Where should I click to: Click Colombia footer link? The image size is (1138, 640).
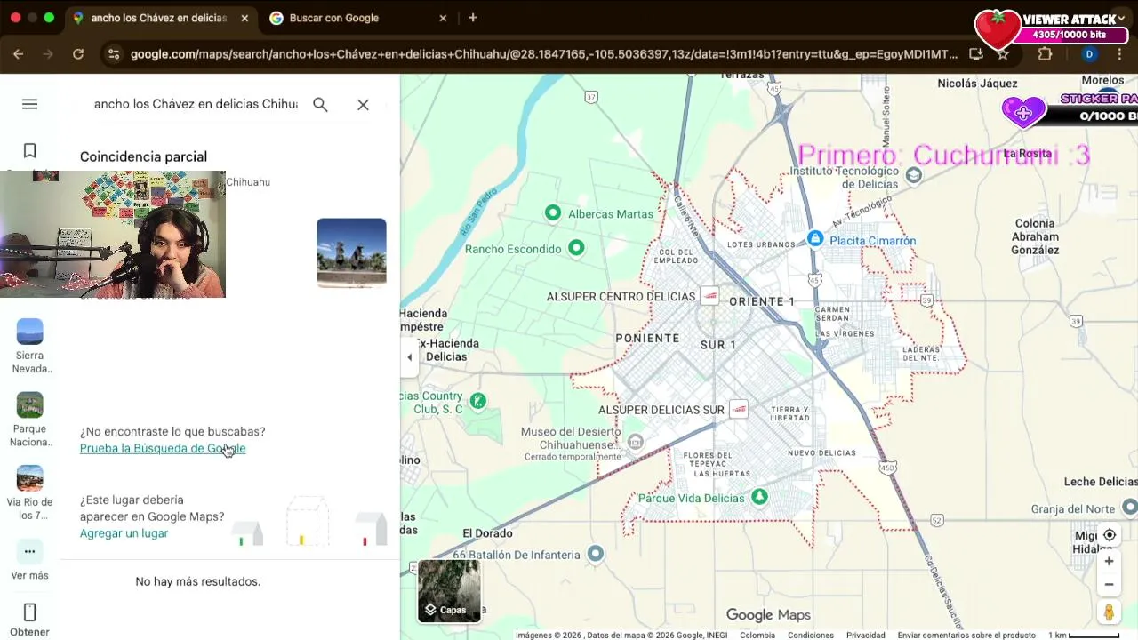point(757,635)
